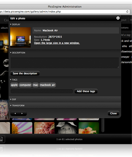132x157 pixels.
Task: Click '1 on 61 selected photos' status text
Action: 69,139
